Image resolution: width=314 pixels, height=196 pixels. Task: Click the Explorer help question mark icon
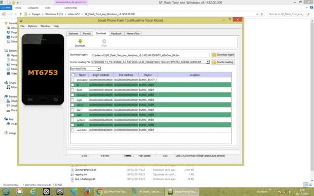click(311, 8)
